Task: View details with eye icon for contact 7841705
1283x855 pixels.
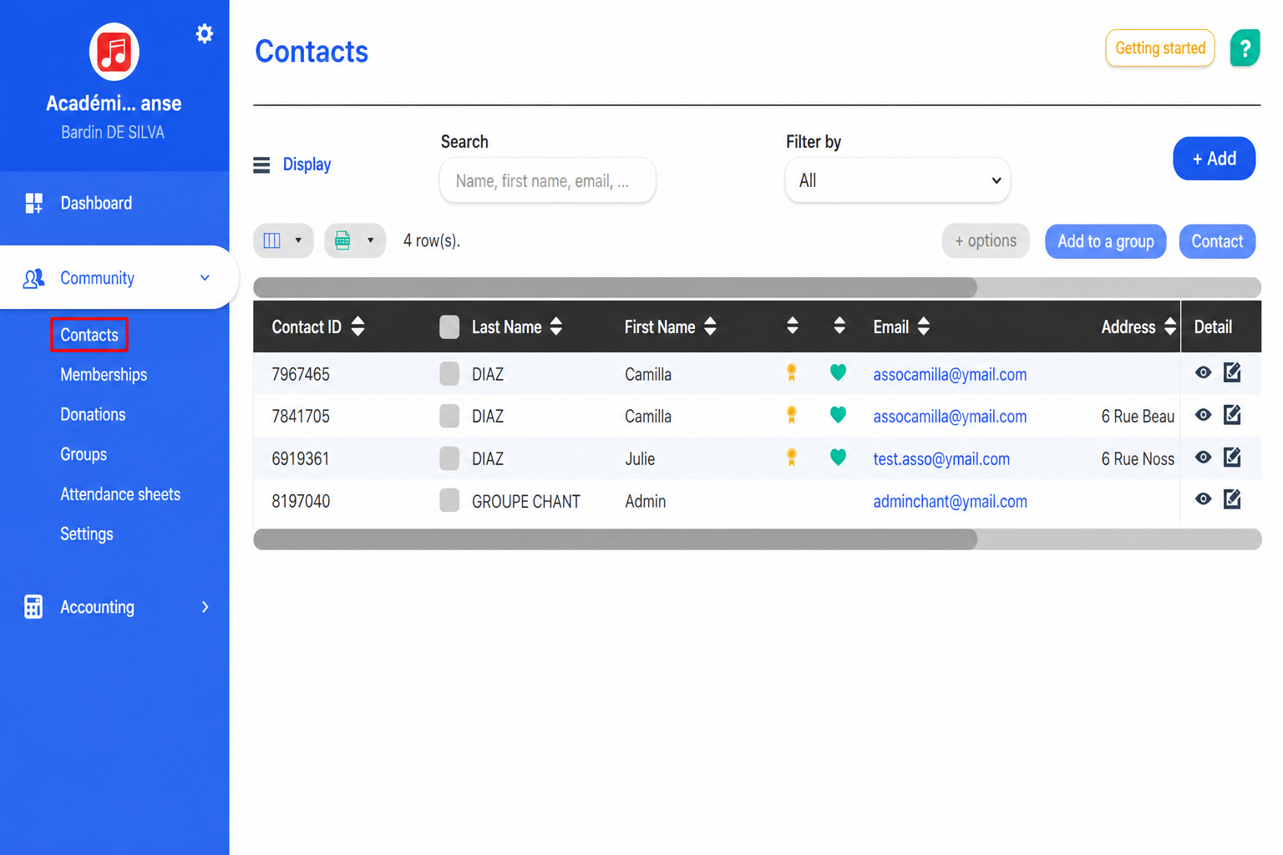Action: click(1203, 414)
